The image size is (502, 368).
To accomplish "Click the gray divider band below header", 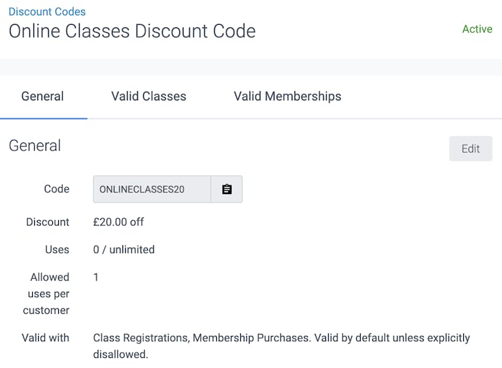I will click(251, 66).
